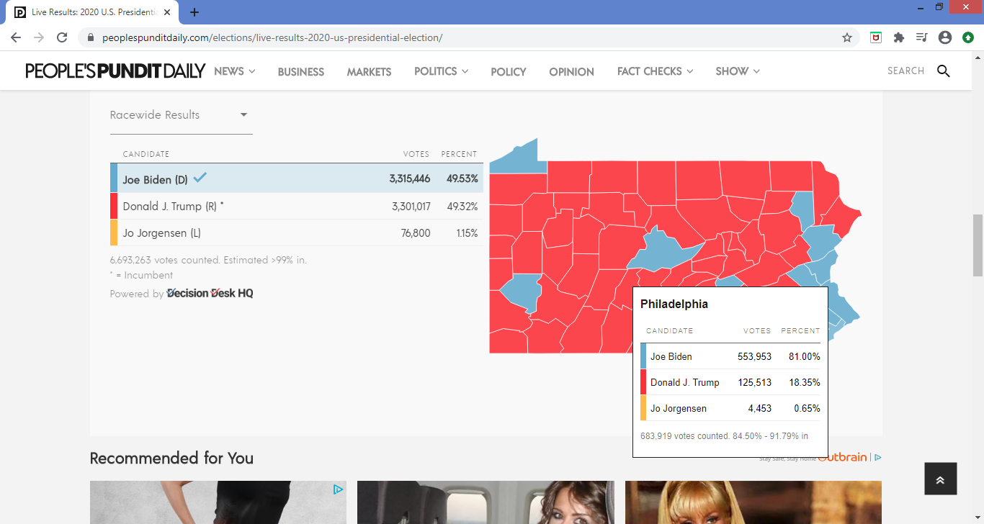Click the scroll-to-top double chevron button

click(941, 479)
